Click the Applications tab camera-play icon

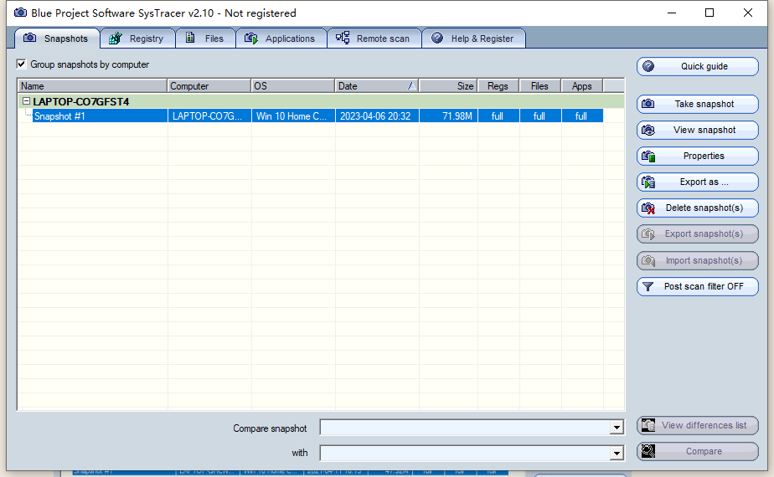[251, 38]
